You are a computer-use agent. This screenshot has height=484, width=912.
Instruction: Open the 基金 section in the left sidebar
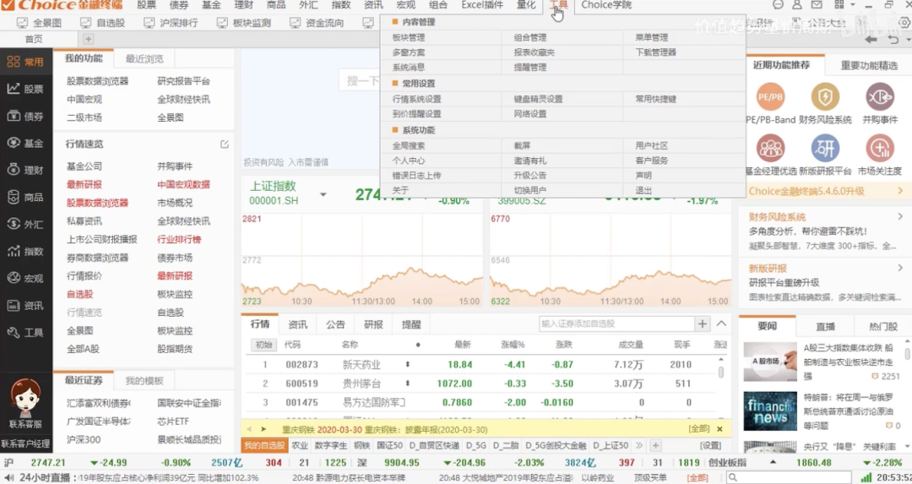tap(25, 143)
